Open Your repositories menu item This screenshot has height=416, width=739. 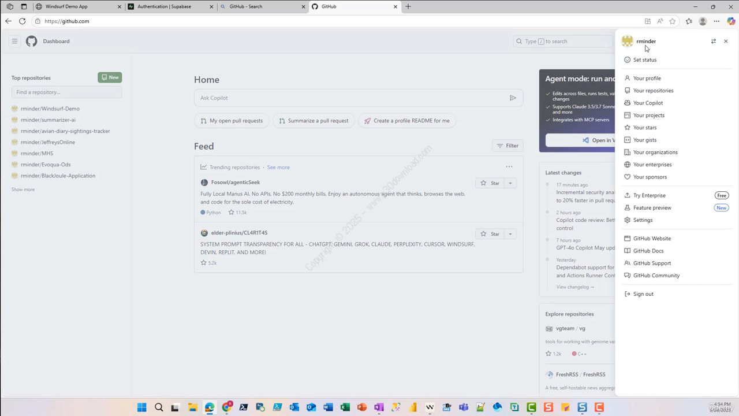[x=676, y=90]
